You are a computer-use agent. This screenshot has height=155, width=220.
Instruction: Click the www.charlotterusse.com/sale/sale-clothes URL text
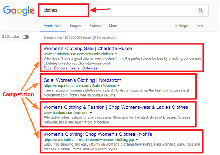[x=78, y=54]
